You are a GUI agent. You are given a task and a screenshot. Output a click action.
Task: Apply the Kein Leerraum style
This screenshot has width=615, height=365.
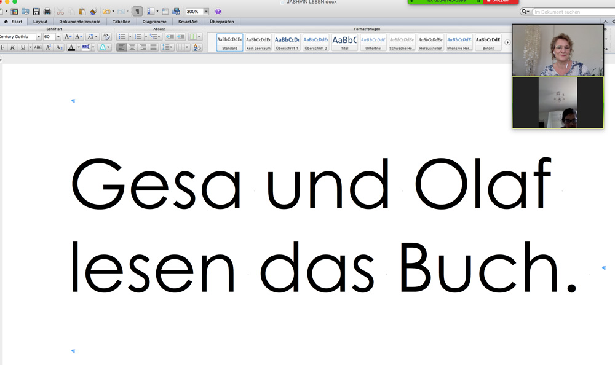click(x=258, y=42)
